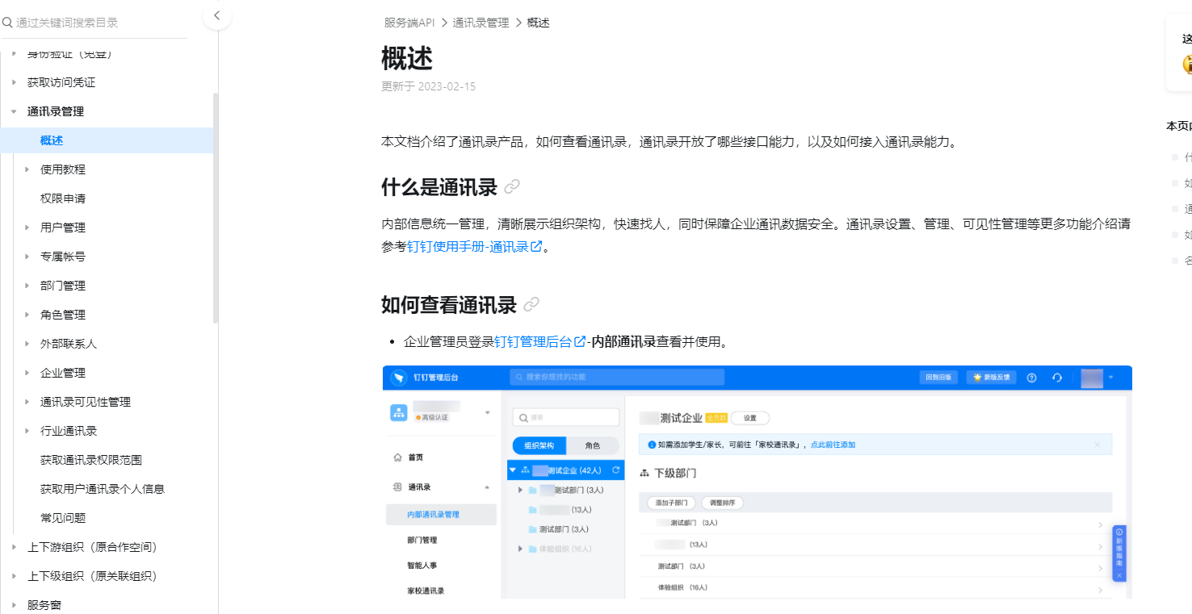Viewport: 1192px width, 614px height.
Task: Open 行业通讯录 in the sidebar
Action: tap(69, 431)
